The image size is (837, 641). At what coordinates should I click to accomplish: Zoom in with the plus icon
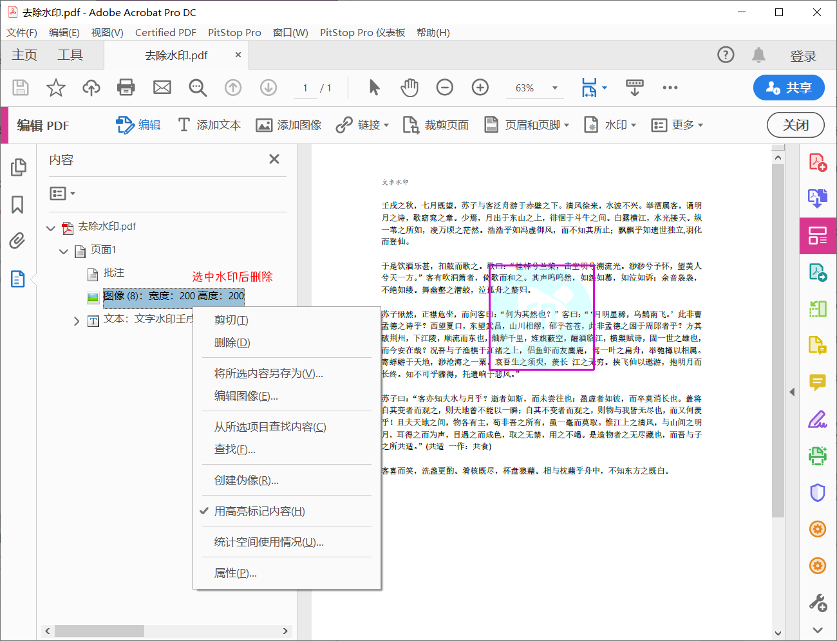click(480, 88)
